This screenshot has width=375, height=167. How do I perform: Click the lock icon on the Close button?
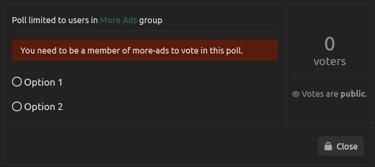pos(328,146)
